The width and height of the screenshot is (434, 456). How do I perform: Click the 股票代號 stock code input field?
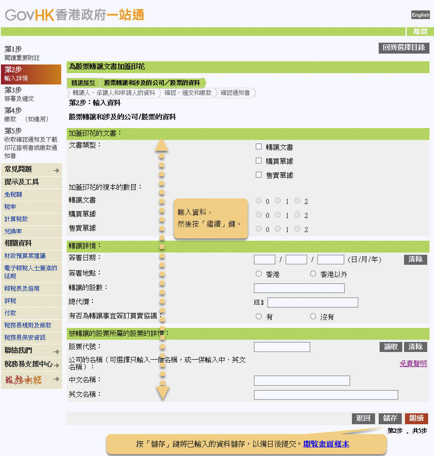[x=282, y=347]
